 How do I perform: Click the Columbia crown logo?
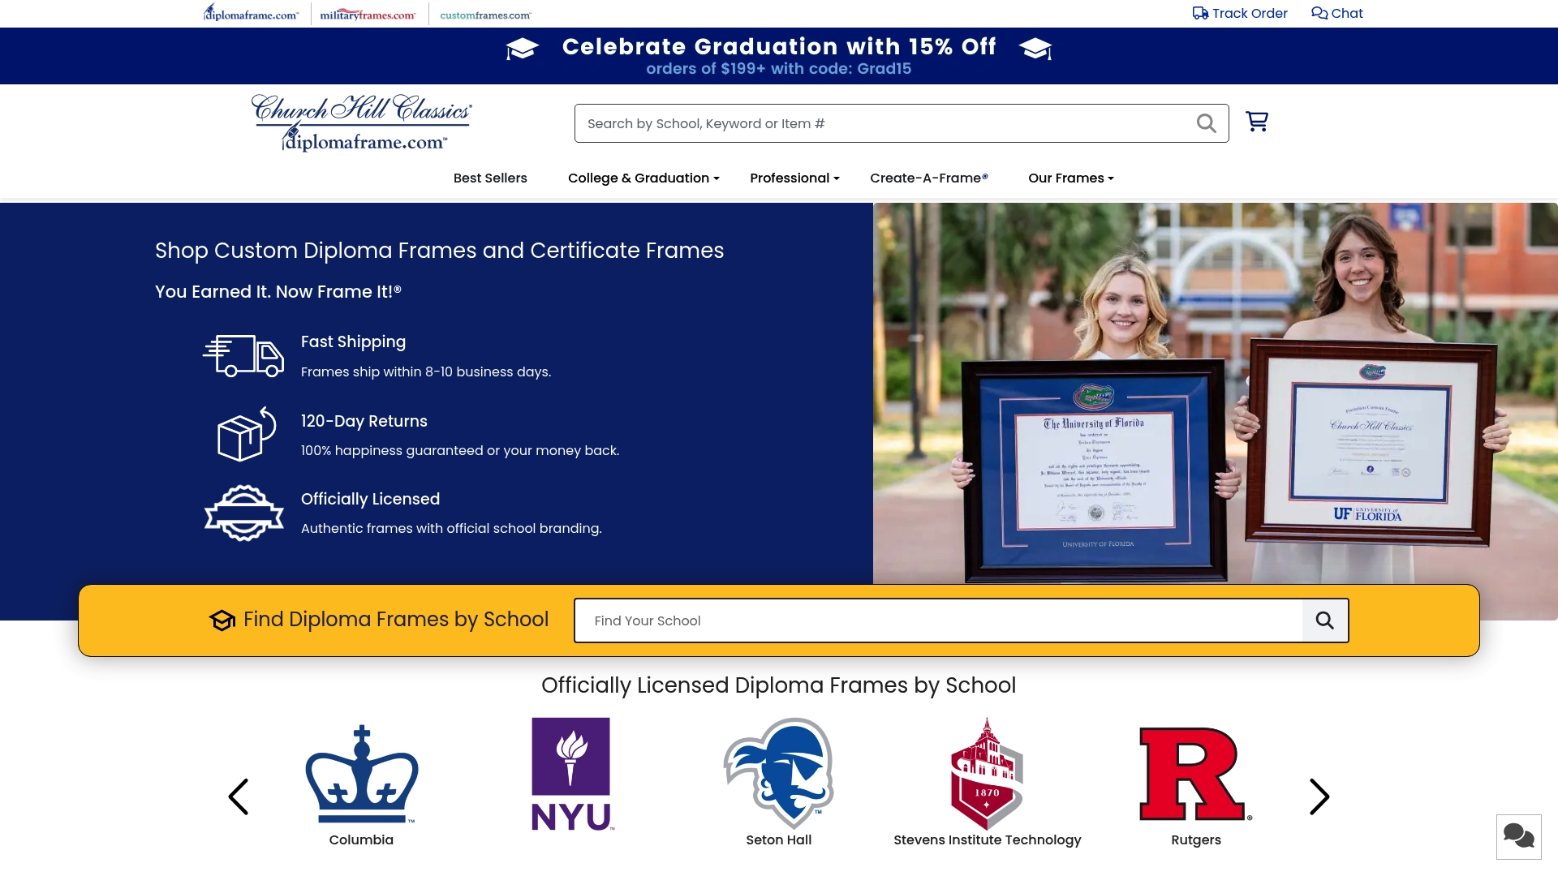point(361,774)
